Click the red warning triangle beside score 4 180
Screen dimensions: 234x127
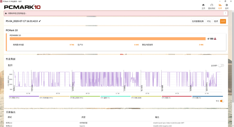tap(215, 39)
